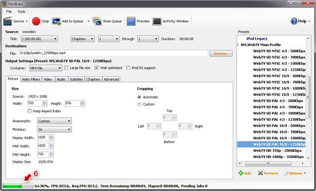316x191 pixels.
Task: Click the Display Width stepper
Action: [51, 138]
